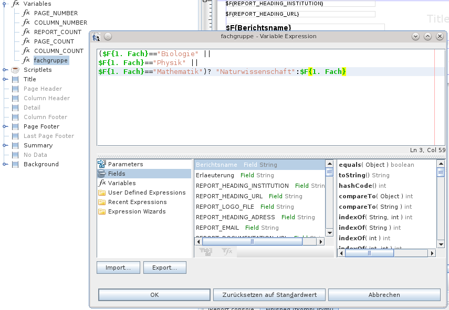Click the Scriptlets coffee cup icon
The width and height of the screenshot is (449, 310).
[x=15, y=70]
